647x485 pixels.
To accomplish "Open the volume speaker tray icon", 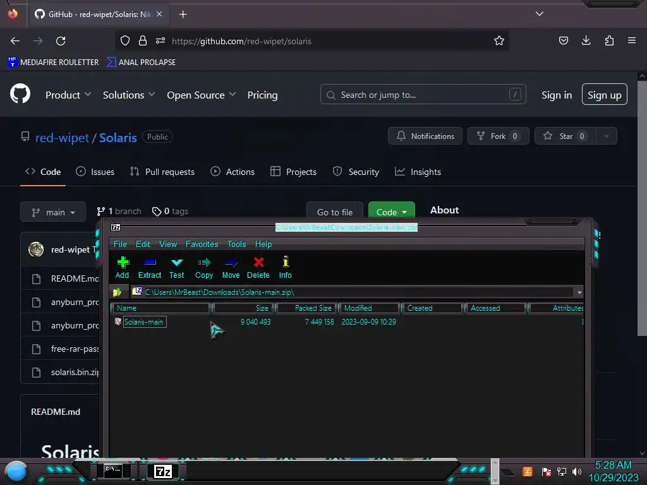I will (x=577, y=471).
